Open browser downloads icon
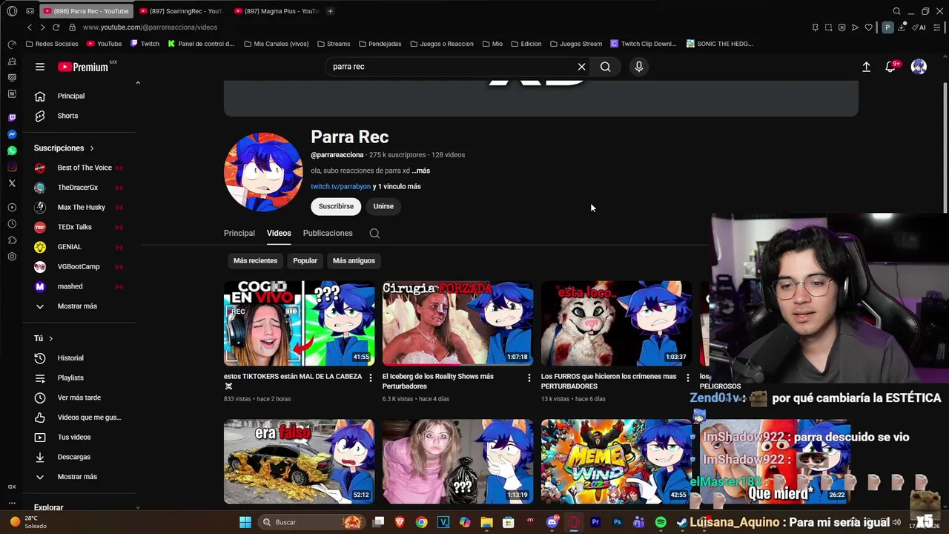This screenshot has width=949, height=534. click(x=901, y=27)
